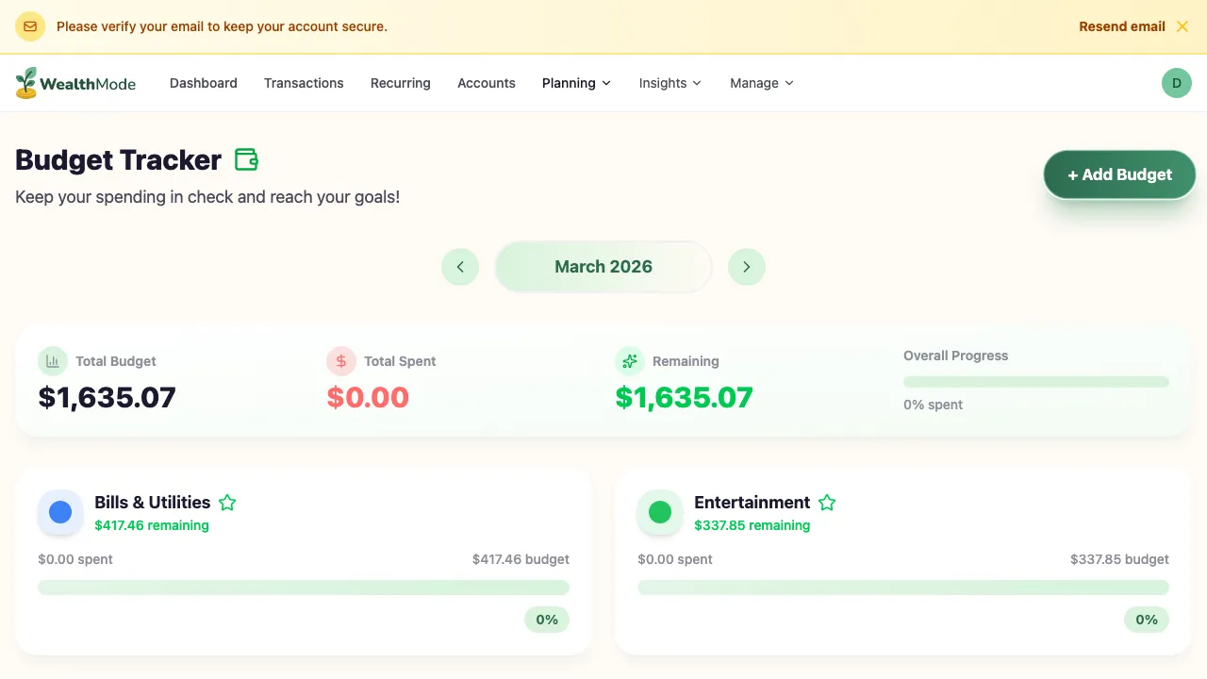Toggle the Bills & Utilities favorite star
This screenshot has height=679, width=1207.
[227, 503]
